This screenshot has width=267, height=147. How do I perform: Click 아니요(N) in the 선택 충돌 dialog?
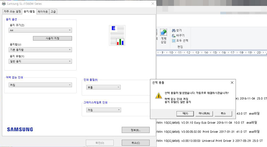coord(204,114)
